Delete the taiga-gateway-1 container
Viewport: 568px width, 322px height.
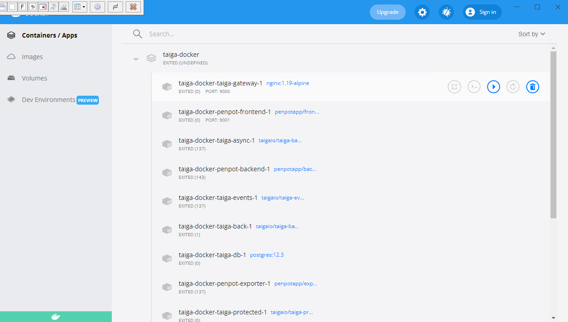click(x=532, y=87)
